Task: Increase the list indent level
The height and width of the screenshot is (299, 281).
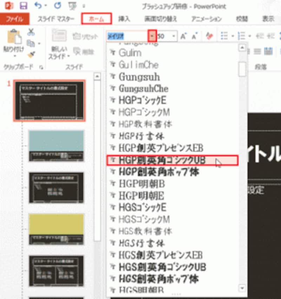Action: click(270, 36)
